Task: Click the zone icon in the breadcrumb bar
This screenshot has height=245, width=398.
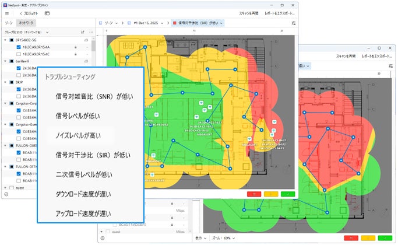Action: tap(100, 23)
